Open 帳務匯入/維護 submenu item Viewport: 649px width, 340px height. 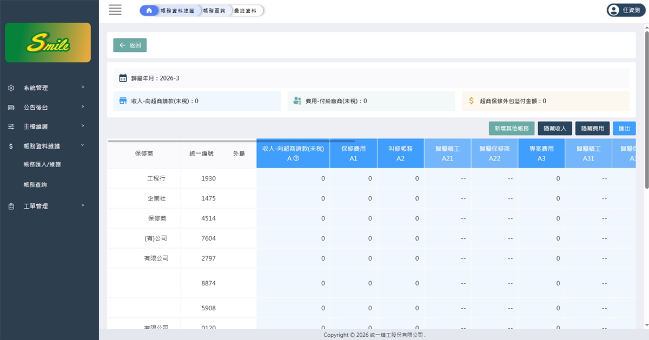42,164
